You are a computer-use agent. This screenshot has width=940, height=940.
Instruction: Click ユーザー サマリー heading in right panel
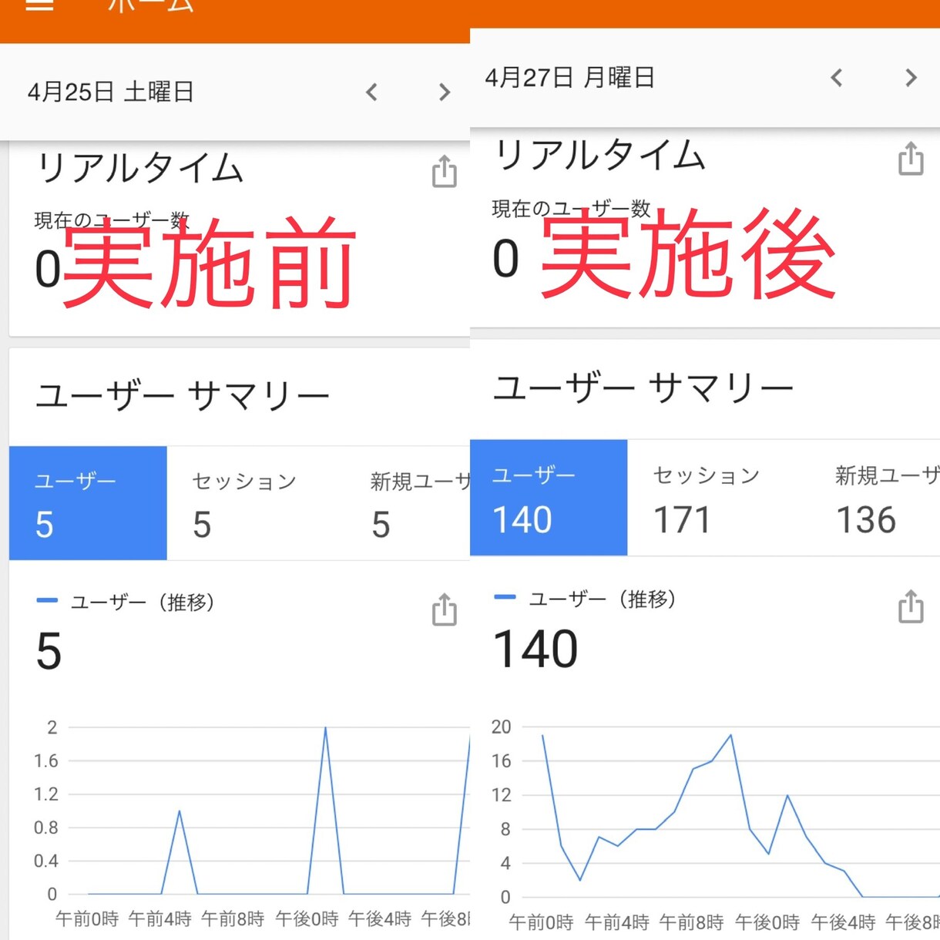pyautogui.click(x=643, y=388)
